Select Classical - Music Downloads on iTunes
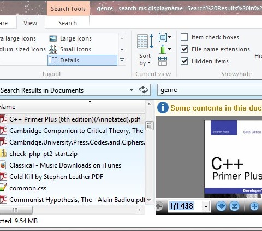Screen dimensions: 262x231 [x=72, y=165]
